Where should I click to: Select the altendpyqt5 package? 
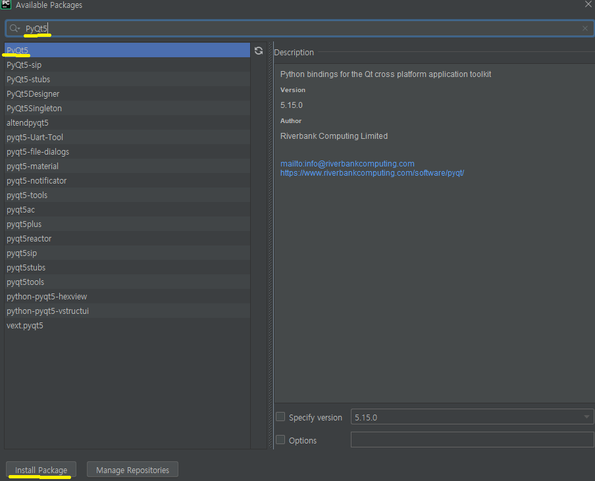(x=127, y=122)
